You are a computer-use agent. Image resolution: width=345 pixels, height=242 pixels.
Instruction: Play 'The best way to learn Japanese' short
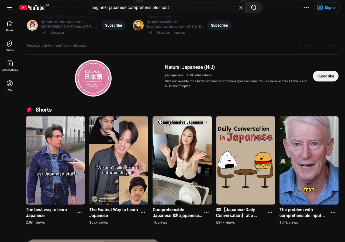pos(55,160)
